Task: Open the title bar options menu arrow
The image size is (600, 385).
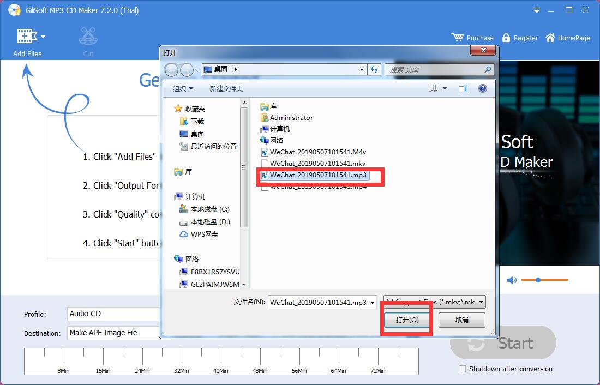Action: pos(537,11)
